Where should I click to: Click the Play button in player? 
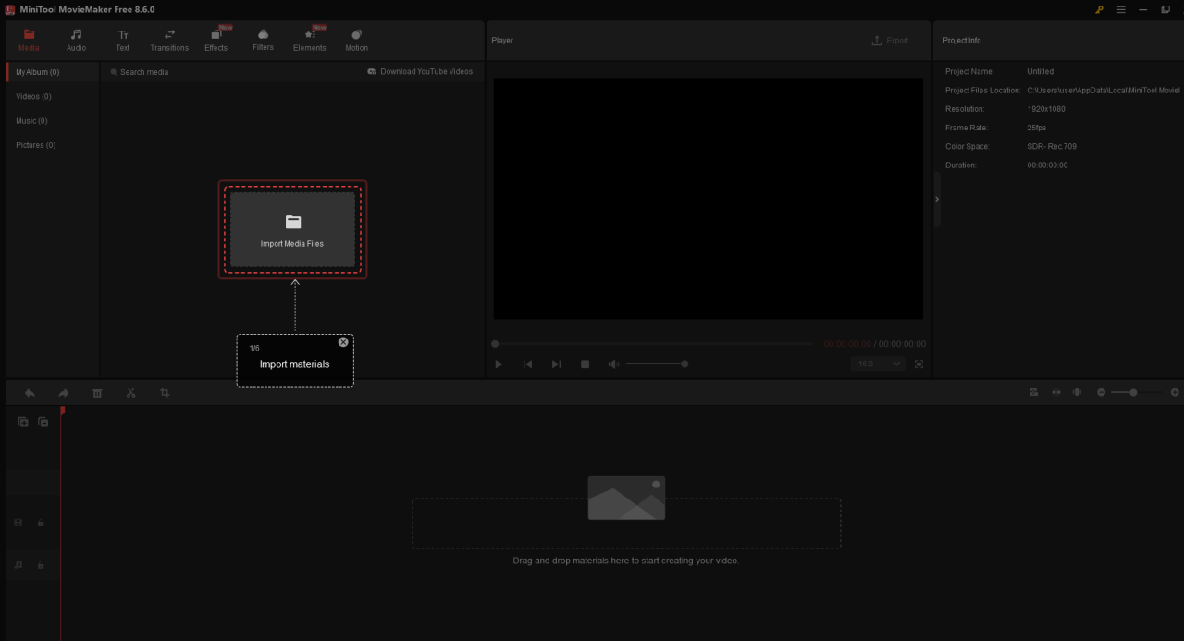[x=499, y=364]
